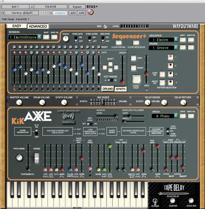Screen dimensions: 205x209
Task: Click the MIDI indicator knob in header
Action: 105,26
